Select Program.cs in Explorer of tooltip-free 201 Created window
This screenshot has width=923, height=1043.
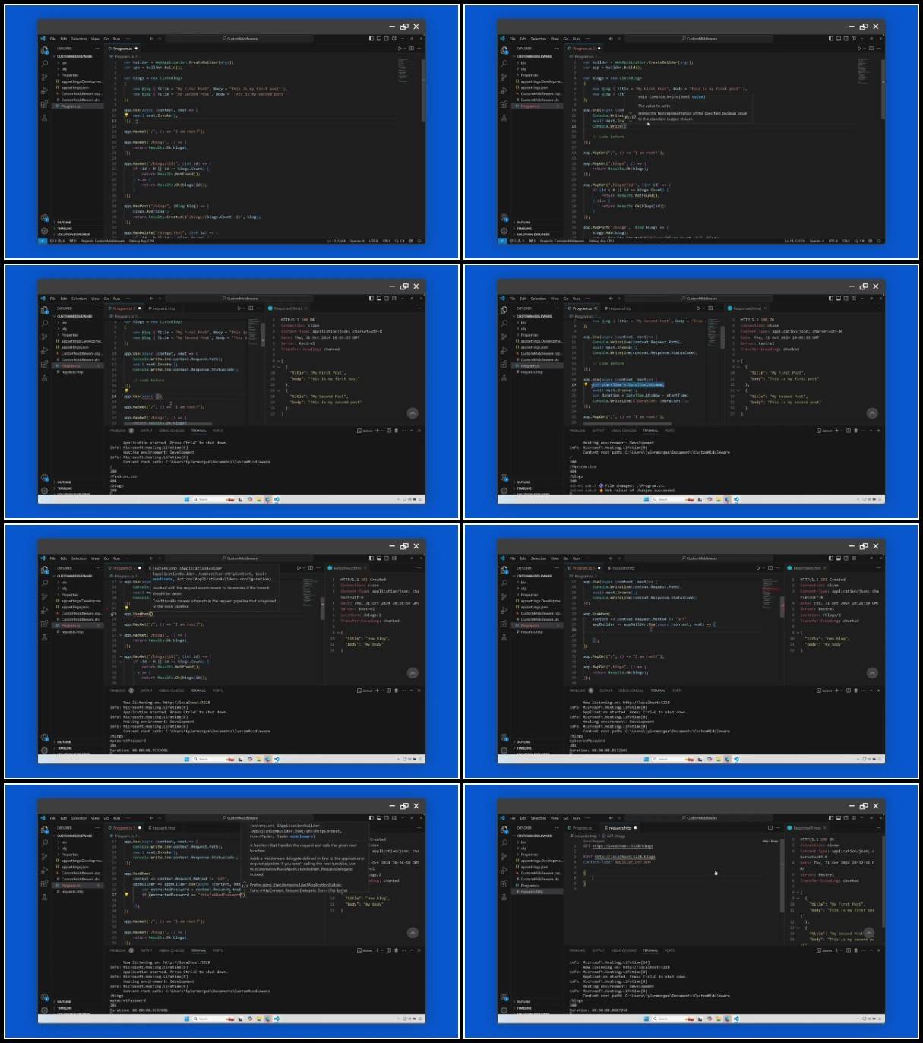pos(530,626)
